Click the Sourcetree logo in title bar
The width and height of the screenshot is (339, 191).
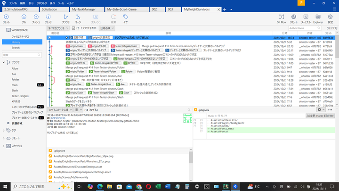(4, 3)
